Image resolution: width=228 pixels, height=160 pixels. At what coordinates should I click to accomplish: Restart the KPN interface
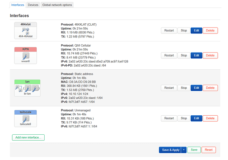pyautogui.click(x=169, y=56)
